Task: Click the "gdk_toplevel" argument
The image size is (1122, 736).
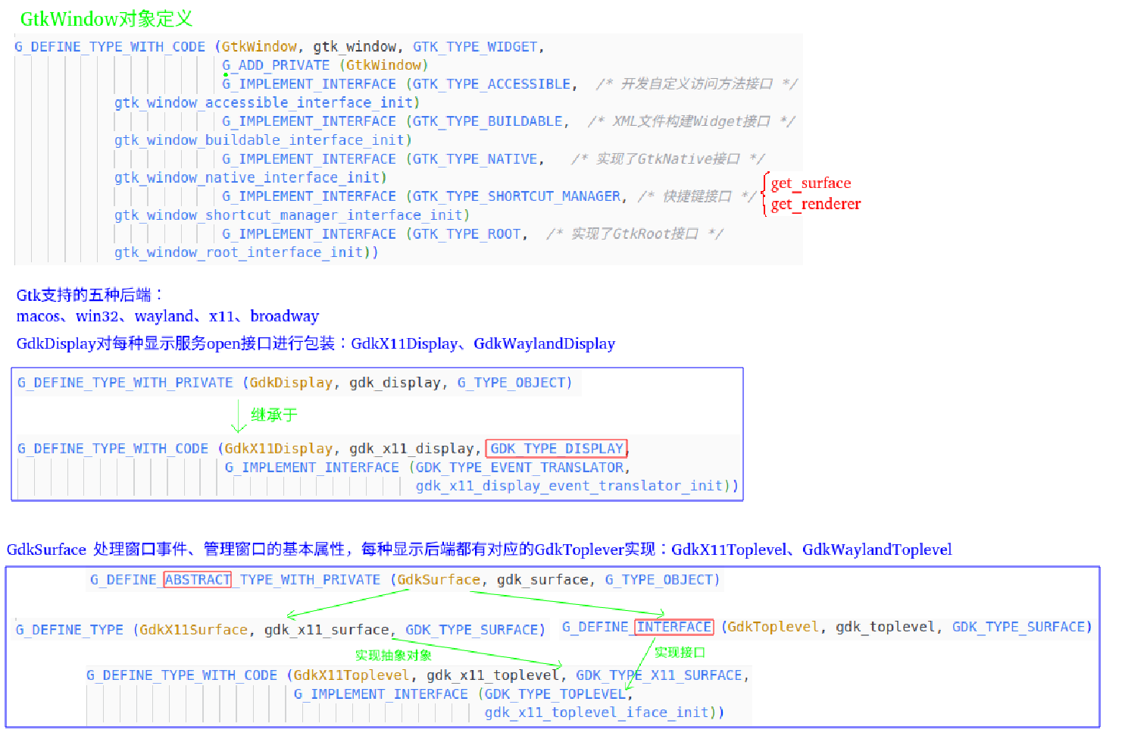Action: click(x=886, y=627)
